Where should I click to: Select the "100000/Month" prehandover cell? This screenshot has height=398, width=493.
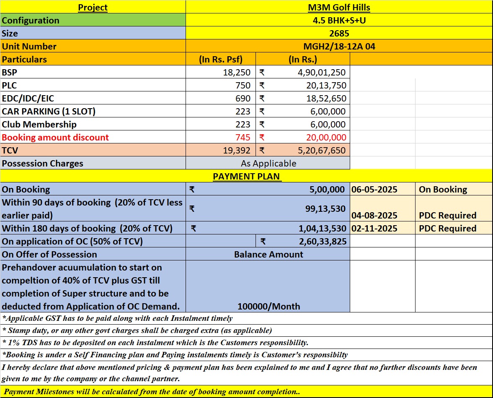pyautogui.click(x=268, y=306)
